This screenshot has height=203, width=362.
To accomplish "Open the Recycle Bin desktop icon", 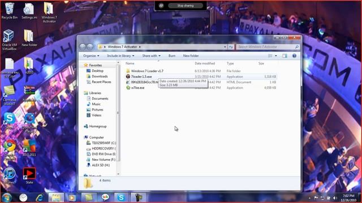I will pyautogui.click(x=9, y=11).
